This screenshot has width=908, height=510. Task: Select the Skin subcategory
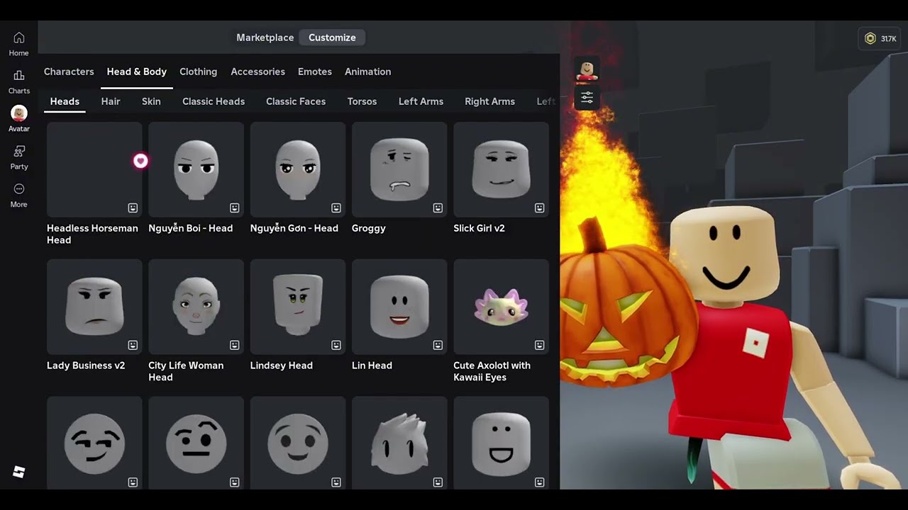tap(151, 101)
